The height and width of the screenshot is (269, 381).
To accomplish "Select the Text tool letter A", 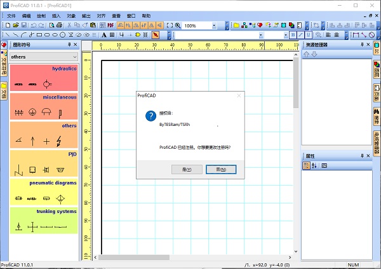I will point(104,35).
